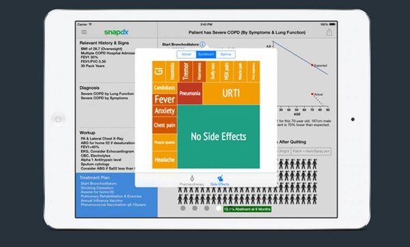Switch to the Spiriva drug segment
The height and width of the screenshot is (247, 410).
225,55
